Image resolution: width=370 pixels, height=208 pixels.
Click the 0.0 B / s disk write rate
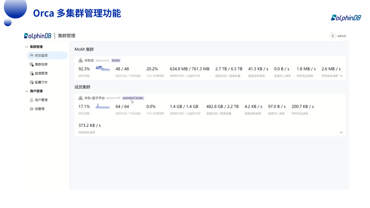pyautogui.click(x=282, y=69)
